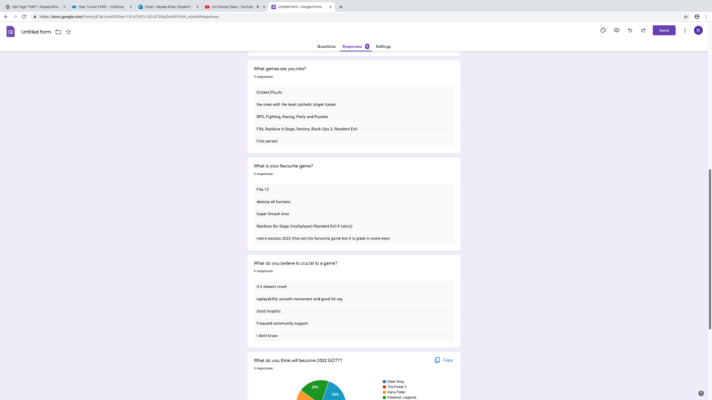Click The Forest 2 legend entry
The width and height of the screenshot is (712, 400).
tap(395, 387)
